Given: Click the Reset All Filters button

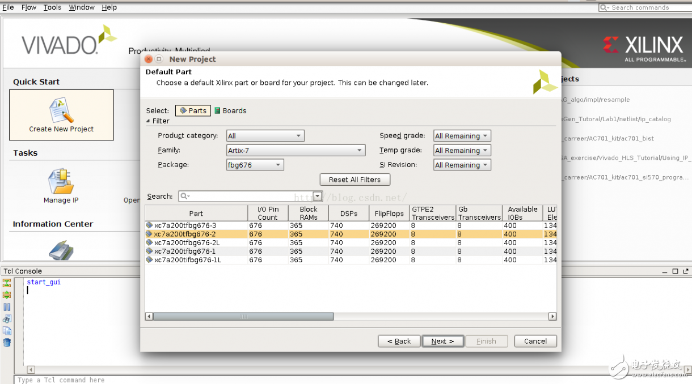Looking at the screenshot, I should coord(355,180).
